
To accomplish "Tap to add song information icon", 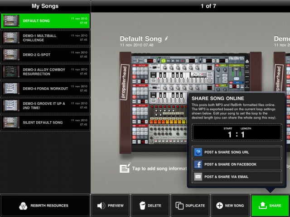I will (x=125, y=168).
